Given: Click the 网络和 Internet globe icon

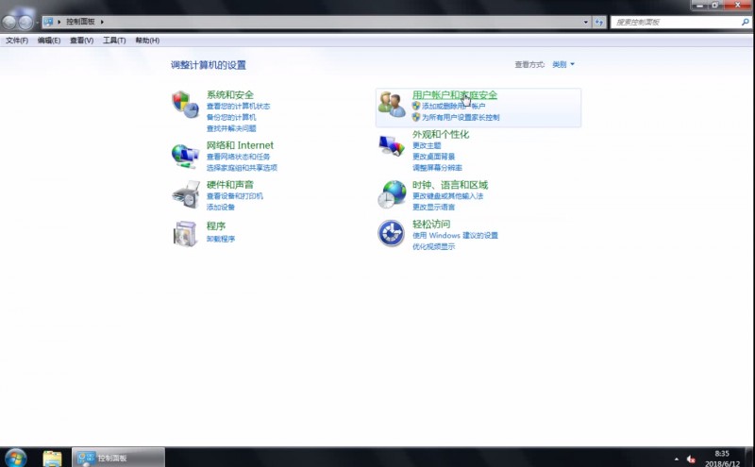Looking at the screenshot, I should coord(185,156).
